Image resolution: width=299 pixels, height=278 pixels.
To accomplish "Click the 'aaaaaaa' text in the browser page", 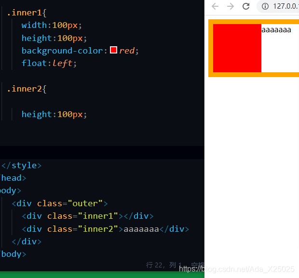I will tap(276, 30).
